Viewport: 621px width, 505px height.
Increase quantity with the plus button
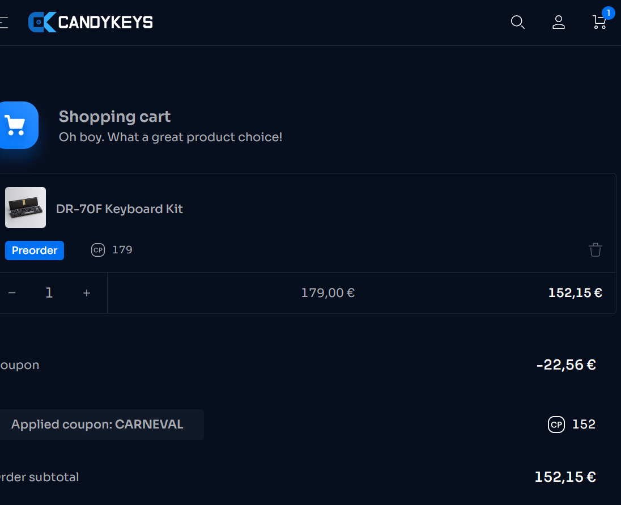point(87,293)
